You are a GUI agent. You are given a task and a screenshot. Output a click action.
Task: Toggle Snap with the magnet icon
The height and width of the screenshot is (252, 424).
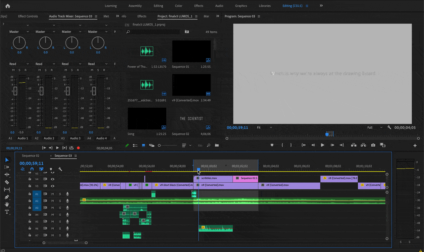[x=32, y=169]
